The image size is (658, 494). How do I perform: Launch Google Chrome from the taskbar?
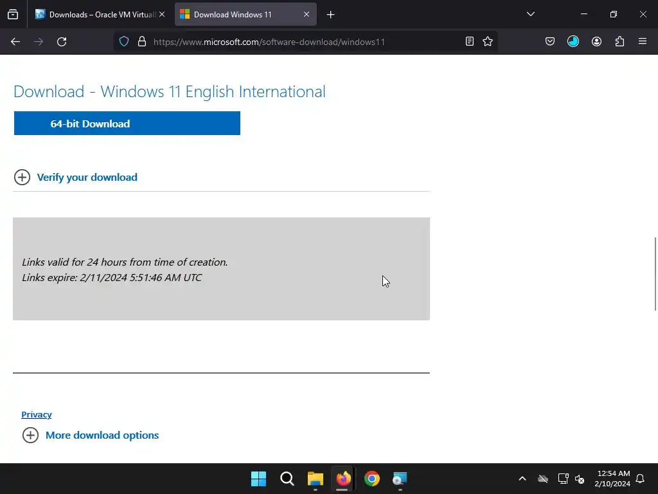point(372,479)
